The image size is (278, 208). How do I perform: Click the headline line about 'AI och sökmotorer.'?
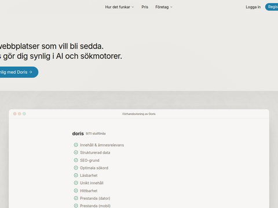click(61, 56)
